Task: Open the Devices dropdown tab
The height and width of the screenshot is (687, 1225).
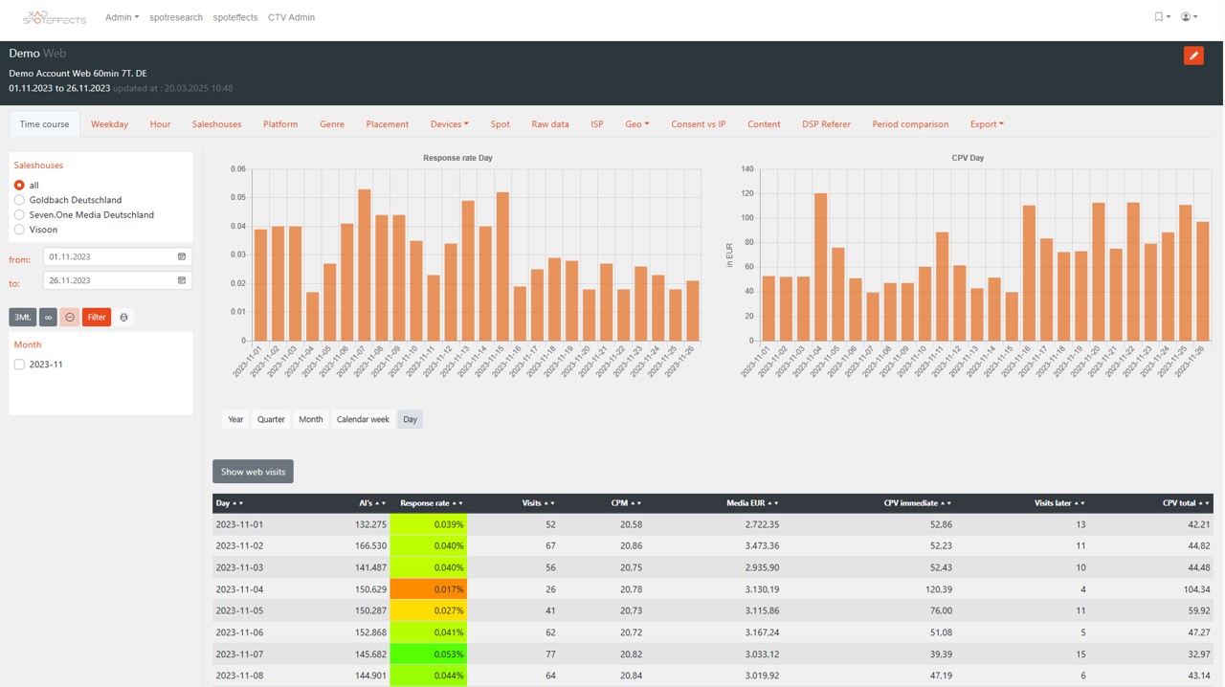Action: pyautogui.click(x=449, y=124)
